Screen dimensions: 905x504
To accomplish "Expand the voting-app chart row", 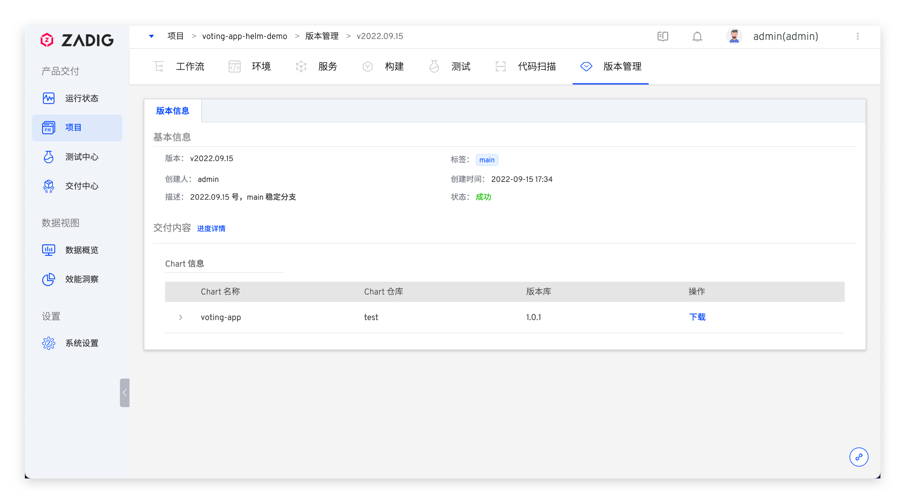I will pos(181,317).
